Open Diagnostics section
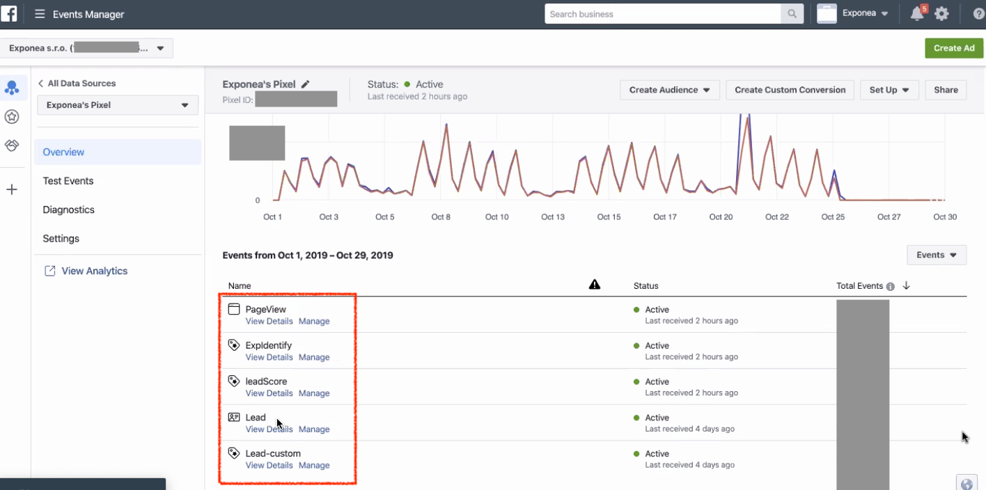Image resolution: width=986 pixels, height=490 pixels. pos(68,210)
